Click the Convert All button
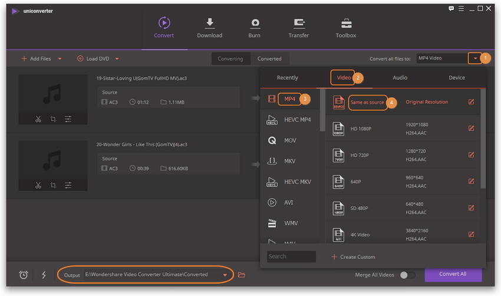 point(453,274)
